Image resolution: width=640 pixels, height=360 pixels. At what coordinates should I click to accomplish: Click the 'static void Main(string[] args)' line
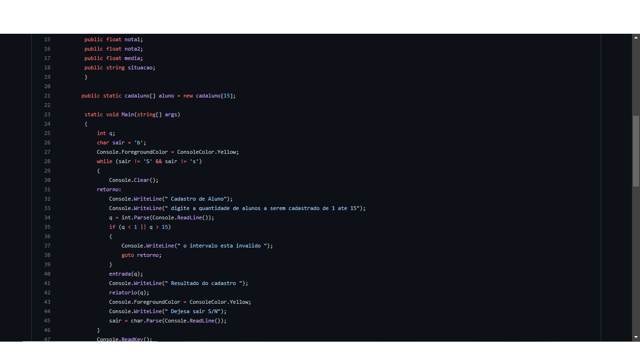(132, 114)
